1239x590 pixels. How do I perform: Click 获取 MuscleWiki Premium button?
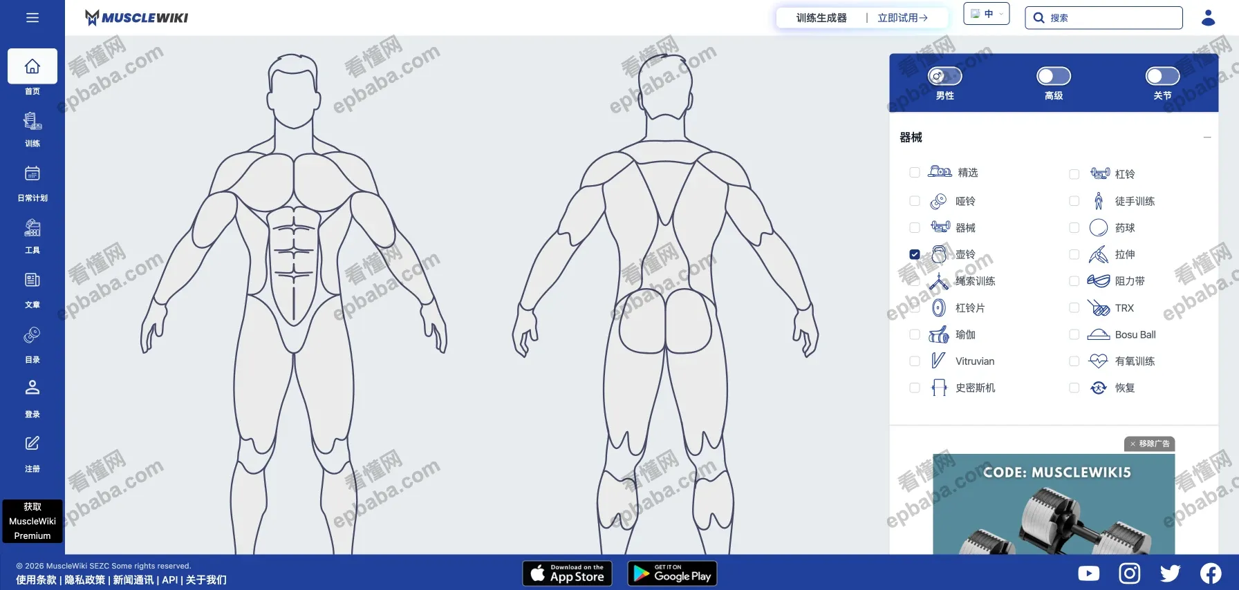32,521
